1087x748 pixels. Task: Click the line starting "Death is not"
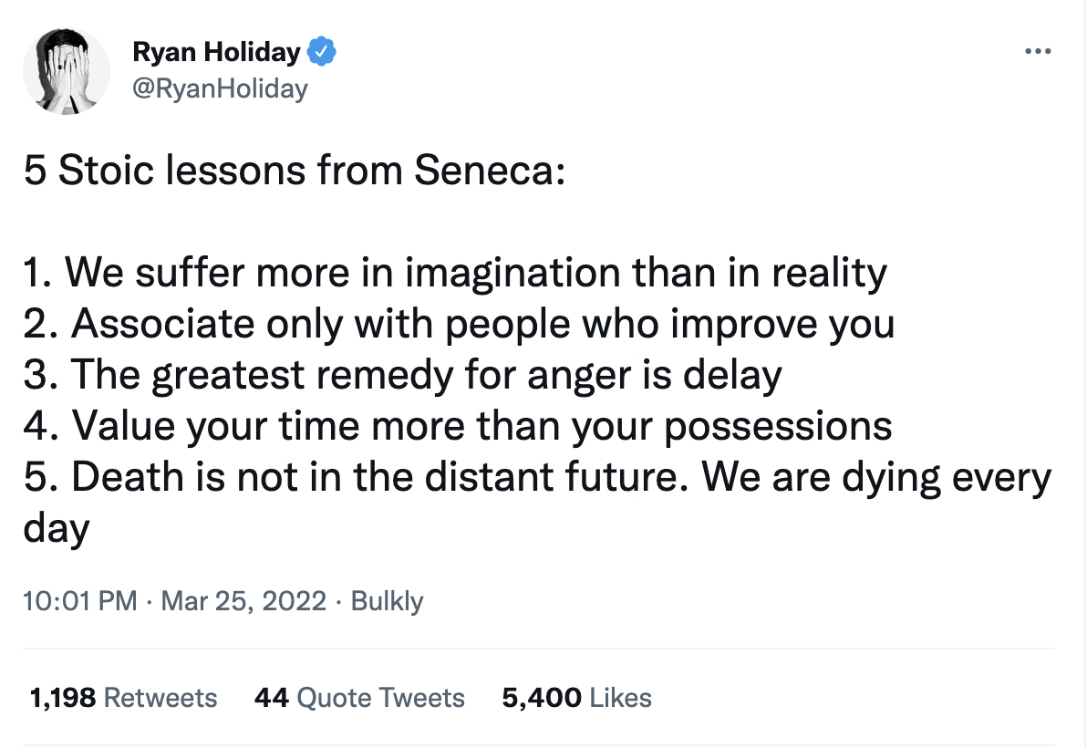tap(537, 477)
